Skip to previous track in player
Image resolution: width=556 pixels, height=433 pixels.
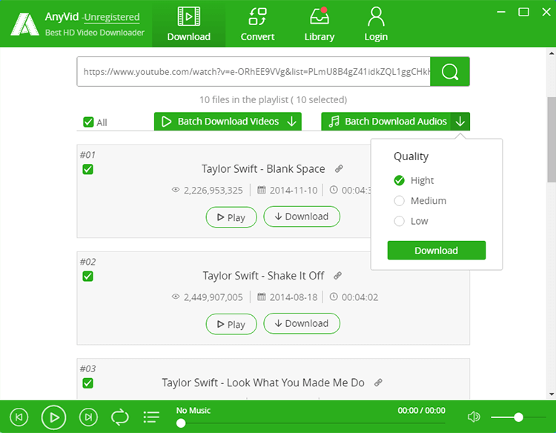click(x=19, y=417)
